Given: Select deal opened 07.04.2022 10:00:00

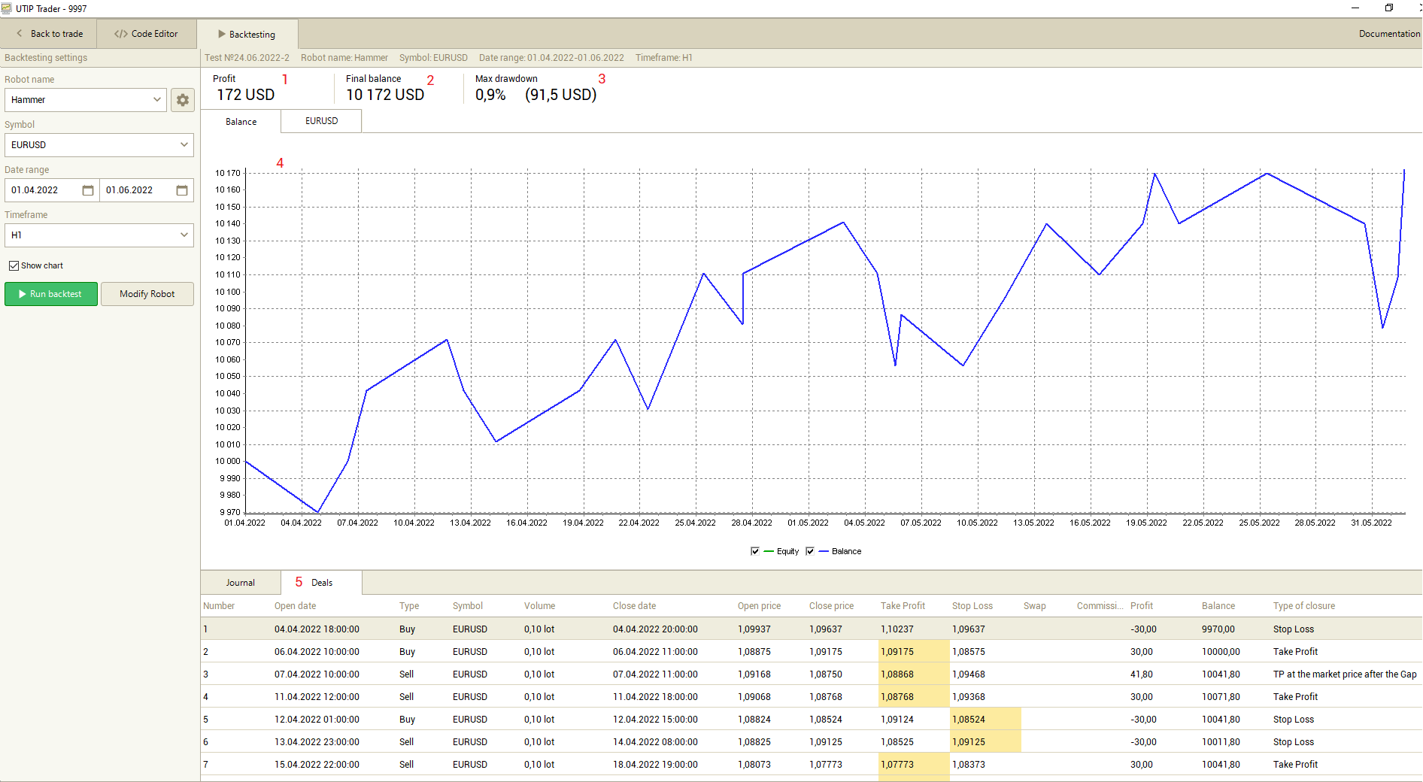Looking at the screenshot, I should 811,674.
